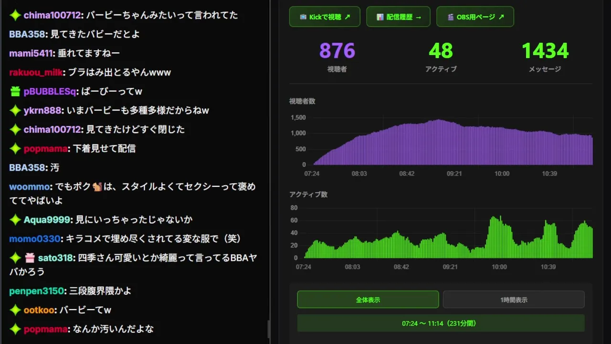Select the 全体表示 view tab
The width and height of the screenshot is (611, 344).
(x=368, y=300)
